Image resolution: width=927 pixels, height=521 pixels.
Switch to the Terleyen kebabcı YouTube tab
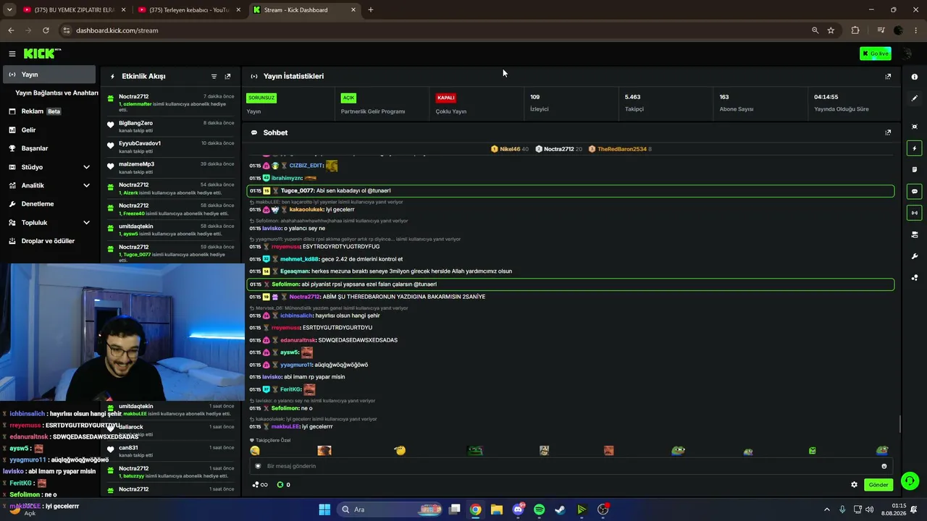(x=190, y=10)
